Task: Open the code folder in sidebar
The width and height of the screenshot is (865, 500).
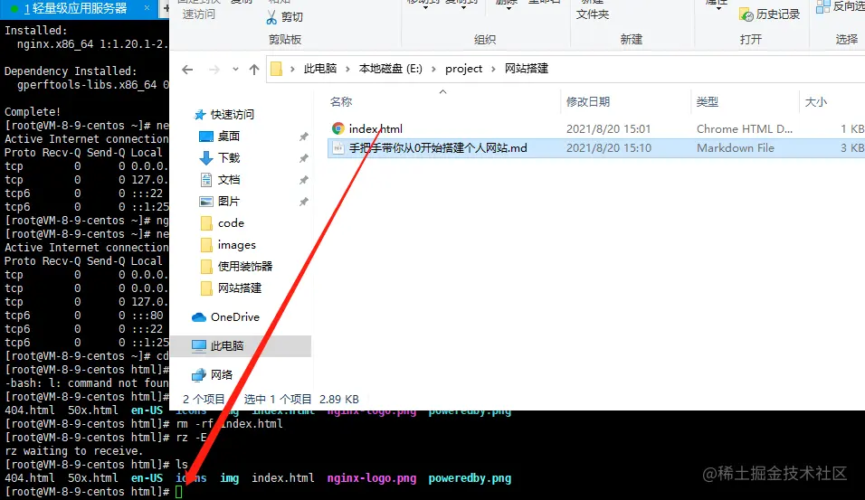Action: pyautogui.click(x=231, y=222)
